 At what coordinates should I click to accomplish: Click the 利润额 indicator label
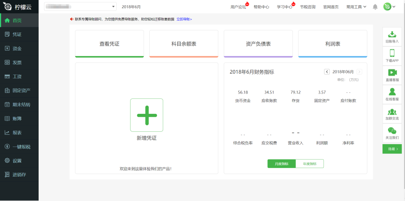tap(322, 143)
